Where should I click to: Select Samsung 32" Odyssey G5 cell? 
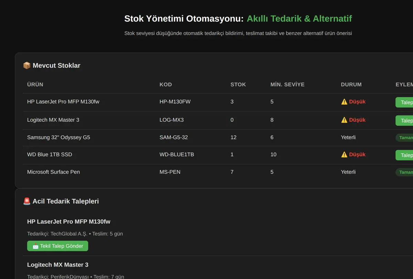tap(59, 138)
